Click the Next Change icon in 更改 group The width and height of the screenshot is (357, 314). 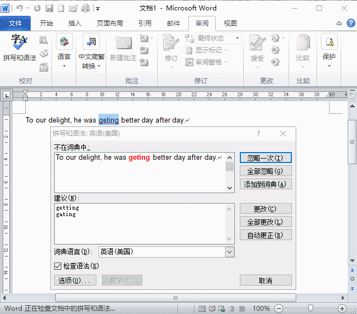[x=275, y=62]
